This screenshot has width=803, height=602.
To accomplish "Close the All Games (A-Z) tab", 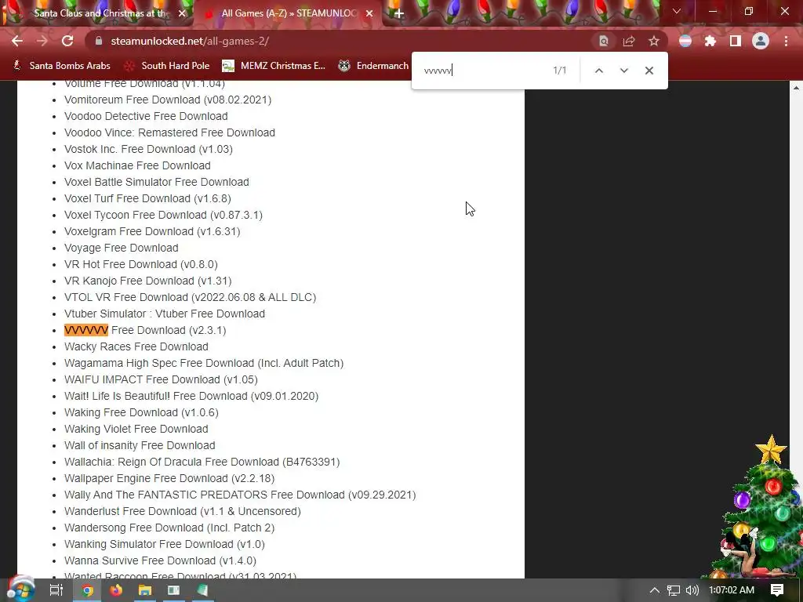I will coord(369,13).
